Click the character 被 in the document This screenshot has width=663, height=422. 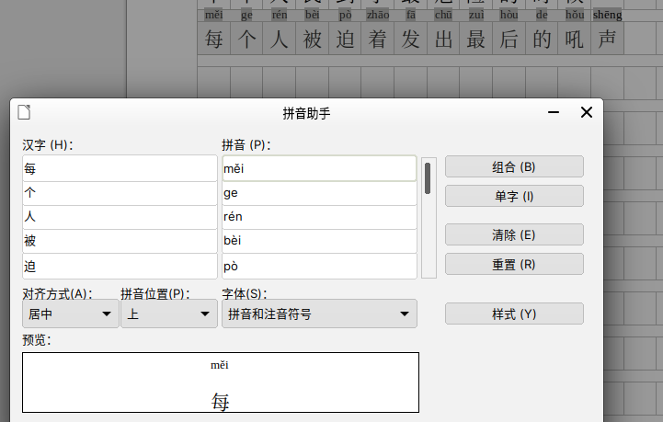[x=312, y=40]
